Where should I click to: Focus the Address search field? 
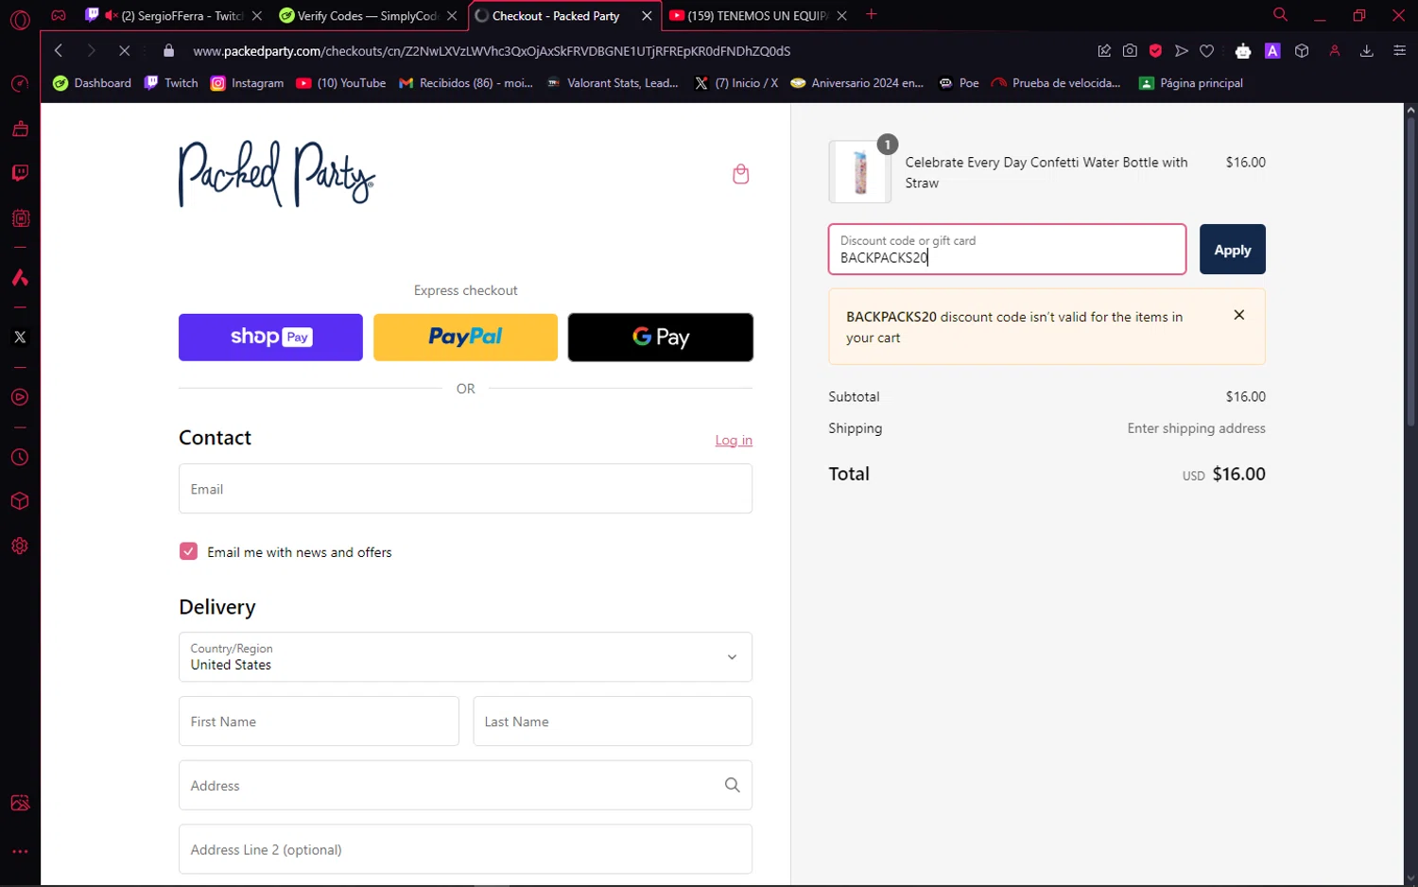coord(465,785)
